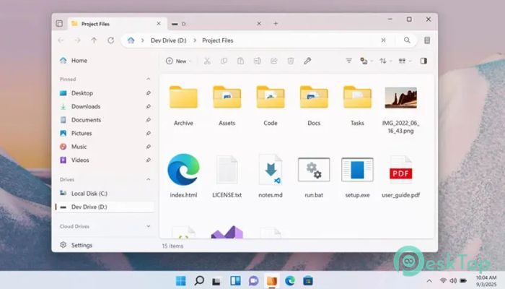
Task: Expand the Cloud Drives section
Action: click(149, 226)
